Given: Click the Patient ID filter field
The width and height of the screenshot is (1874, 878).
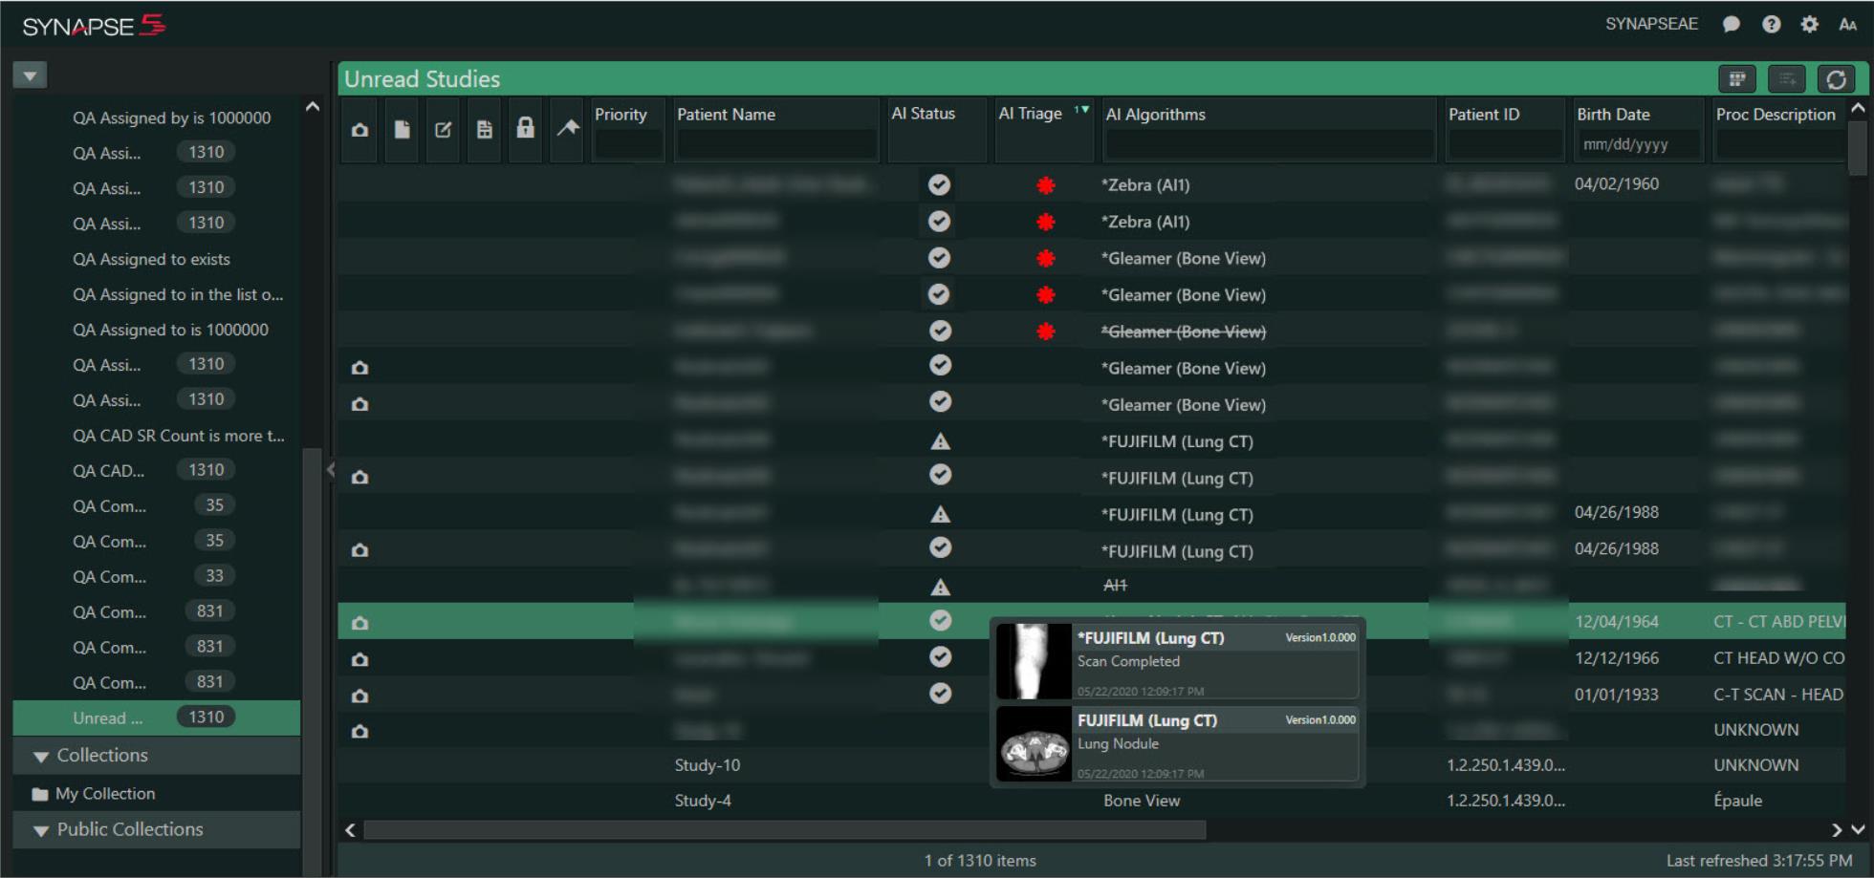Looking at the screenshot, I should (1505, 145).
